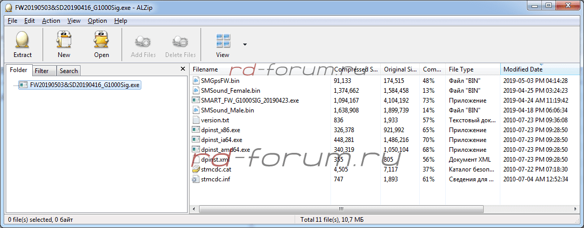Click the dpinst_x86.exe file icon
Image resolution: width=584 pixels, height=228 pixels.
[196, 130]
